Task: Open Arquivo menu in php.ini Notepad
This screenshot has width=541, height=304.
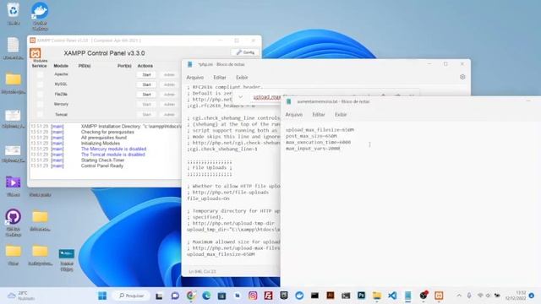Action: pos(195,78)
